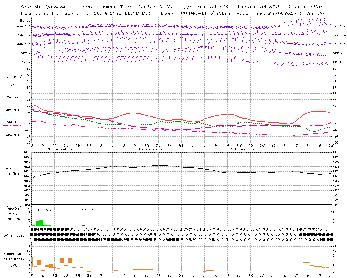Viewport: 347px width, 278px height.
Task: Select the model name COSMO-RU / 6.6км
Action: 205,13
